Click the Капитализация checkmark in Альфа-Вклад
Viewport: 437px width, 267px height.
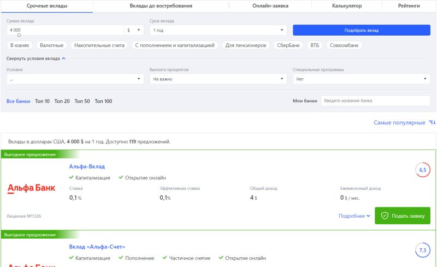71,177
